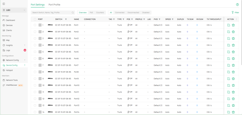Click the TX THROUGHPUT column header
Screen dimensions: 242x115
pos(214,19)
